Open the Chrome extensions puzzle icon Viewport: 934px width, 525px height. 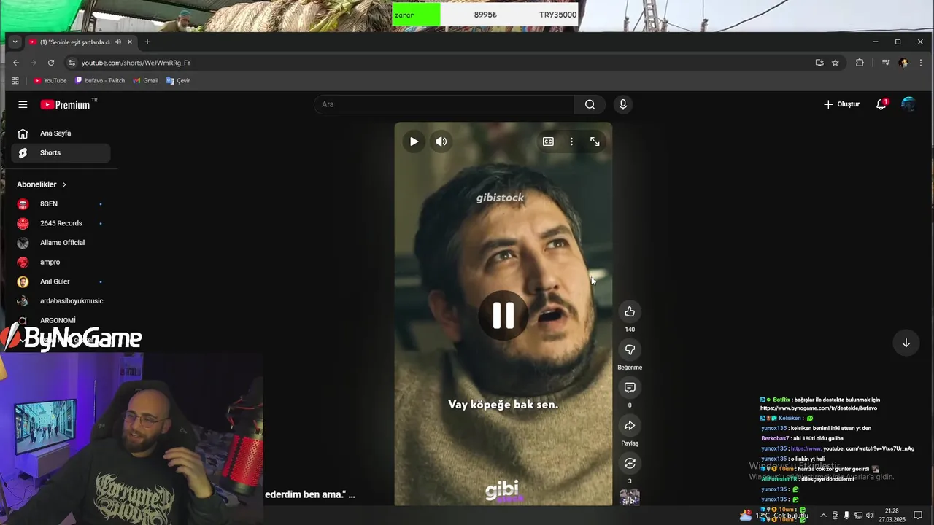click(x=860, y=63)
